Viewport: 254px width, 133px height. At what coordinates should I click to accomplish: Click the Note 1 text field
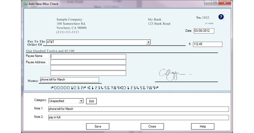point(138,109)
